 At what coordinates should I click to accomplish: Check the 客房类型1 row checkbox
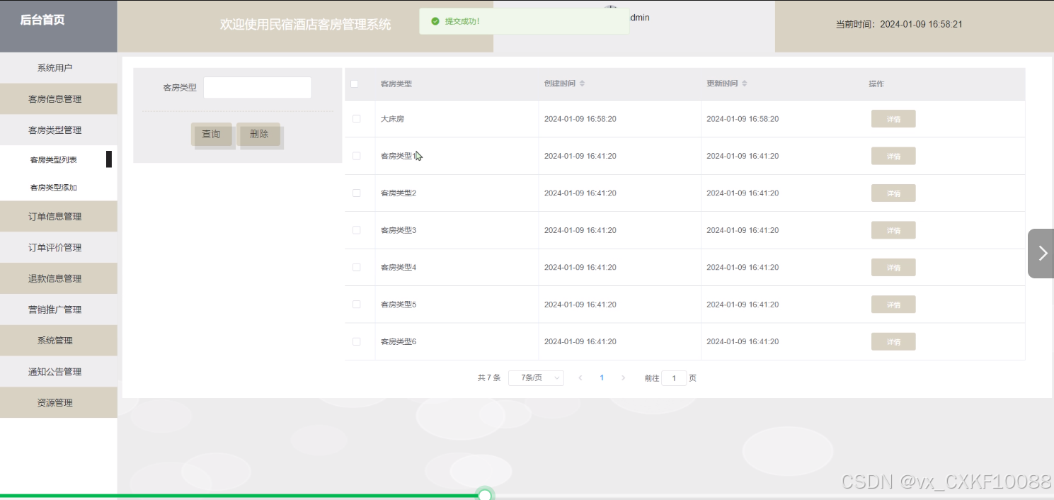click(x=356, y=156)
